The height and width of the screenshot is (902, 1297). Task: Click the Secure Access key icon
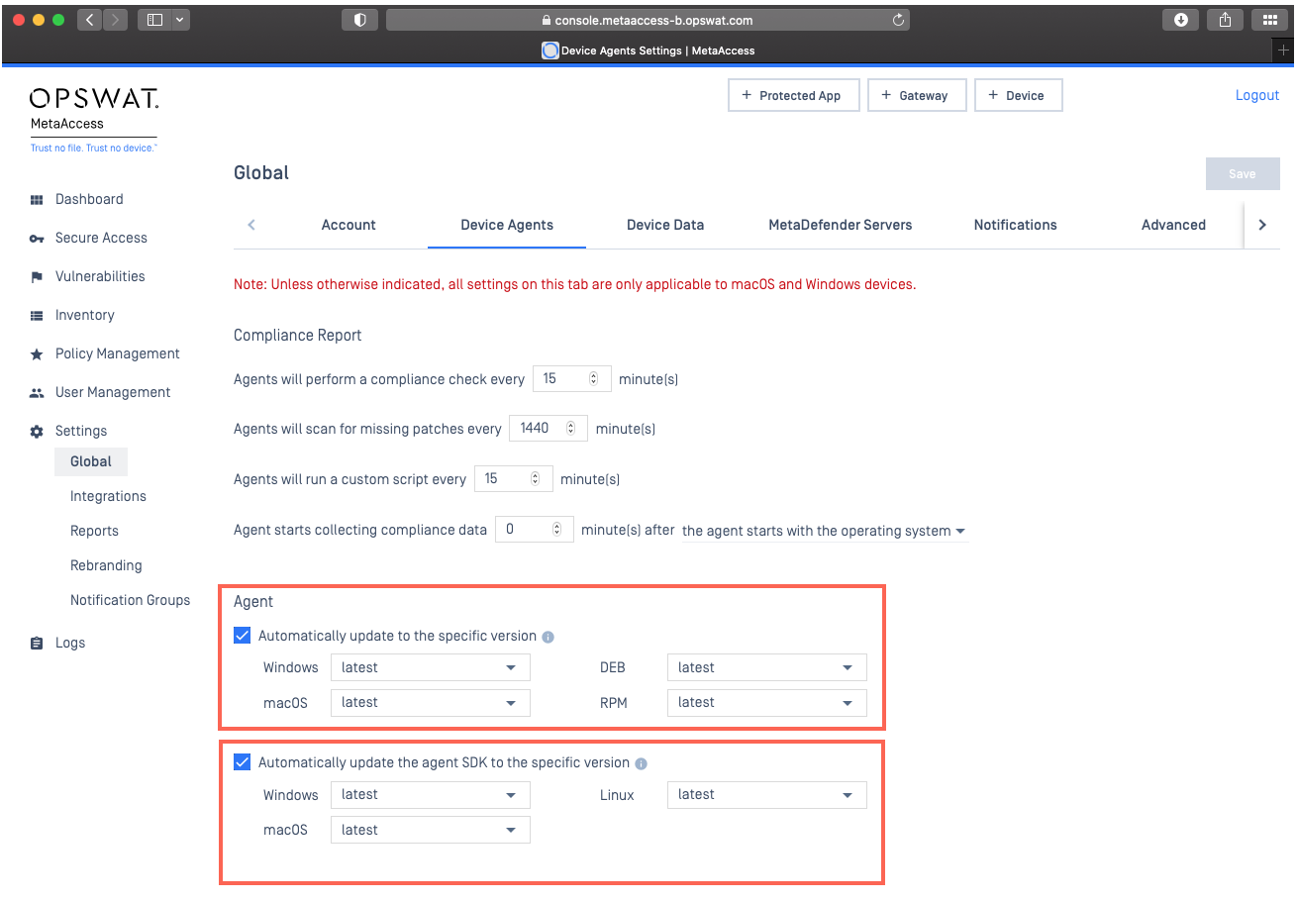37,239
